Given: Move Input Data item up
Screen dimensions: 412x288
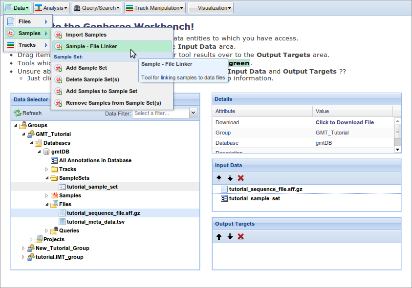Looking at the screenshot, I should coord(219,178).
